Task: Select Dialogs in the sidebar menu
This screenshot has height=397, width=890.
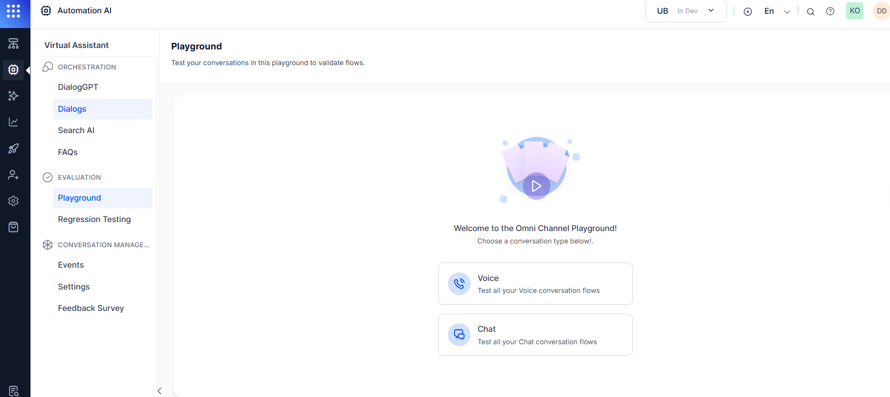Action: point(72,109)
